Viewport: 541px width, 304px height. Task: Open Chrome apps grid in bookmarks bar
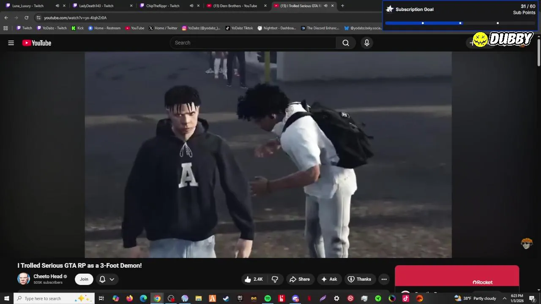click(x=5, y=28)
